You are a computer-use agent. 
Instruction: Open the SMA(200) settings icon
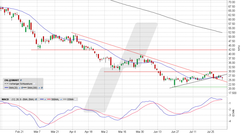pyautogui.click(x=42, y=88)
